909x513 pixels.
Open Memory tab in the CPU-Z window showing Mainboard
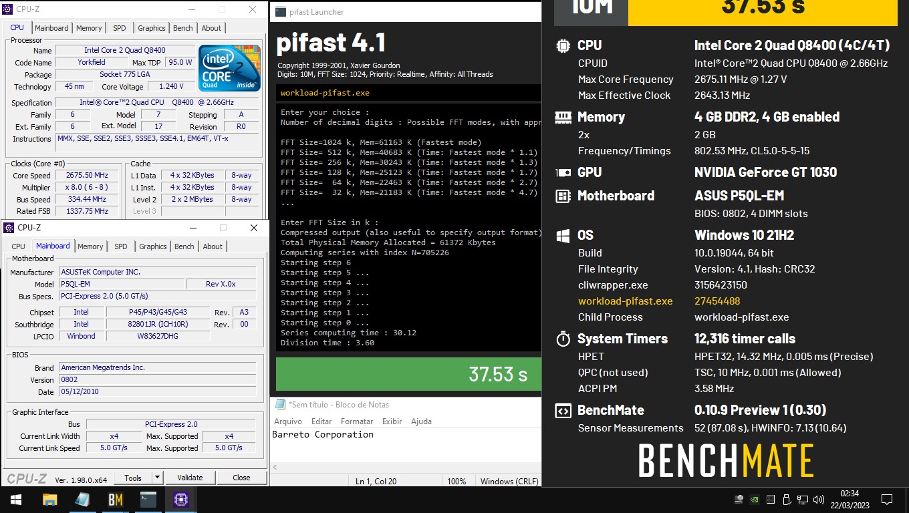click(90, 246)
